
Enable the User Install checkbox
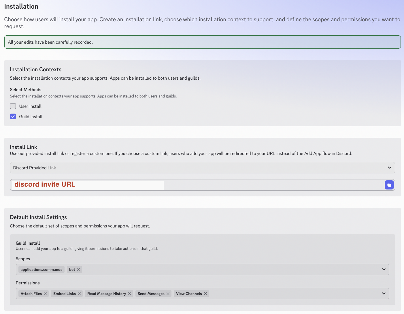(13, 106)
